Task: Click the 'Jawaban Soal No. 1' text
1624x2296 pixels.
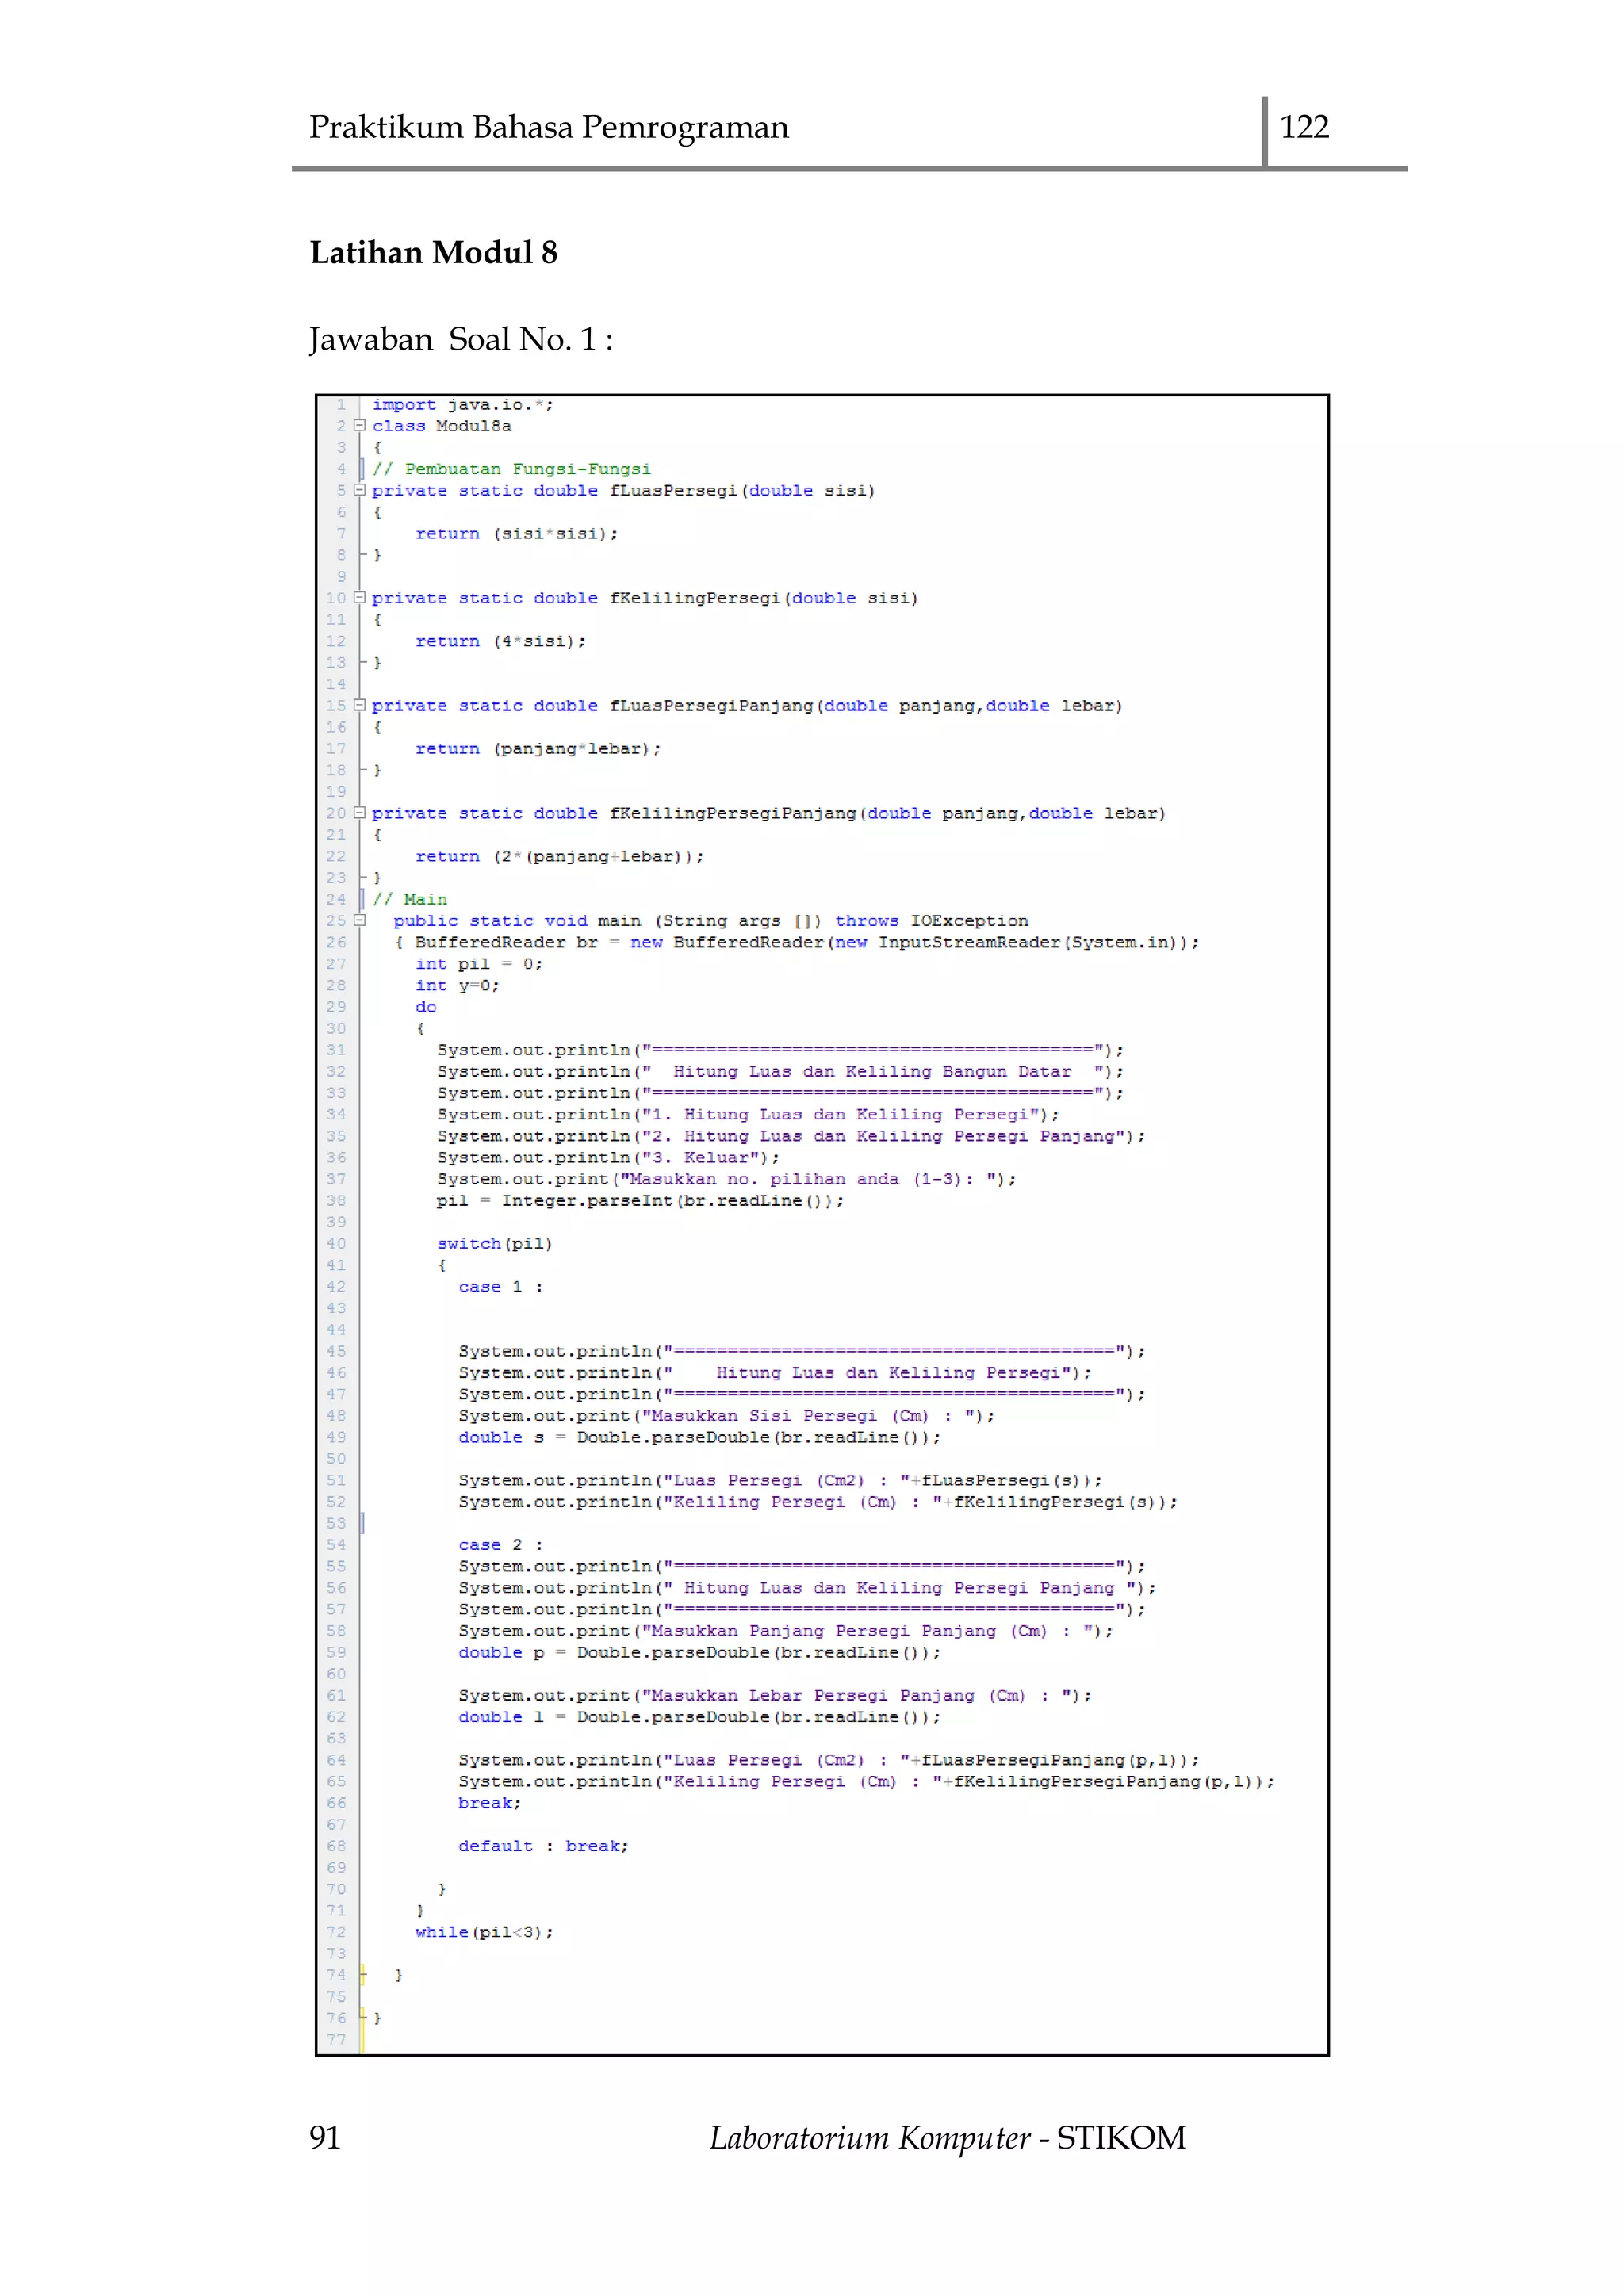Action: (460, 339)
